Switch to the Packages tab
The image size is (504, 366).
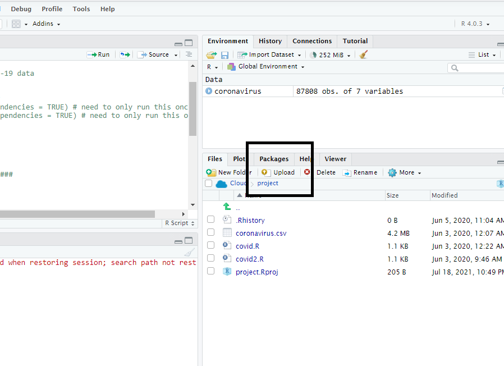(273, 159)
